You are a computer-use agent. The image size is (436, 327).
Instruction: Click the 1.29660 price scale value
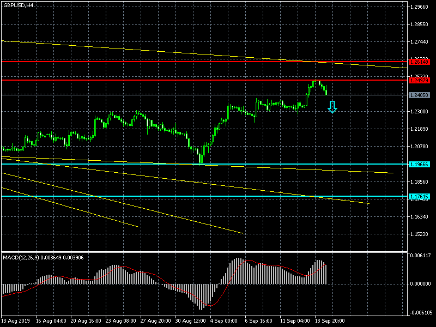pos(419,7)
